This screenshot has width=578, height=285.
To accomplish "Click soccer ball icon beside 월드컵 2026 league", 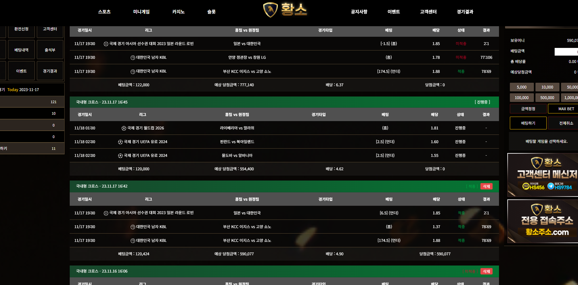I will [x=124, y=128].
